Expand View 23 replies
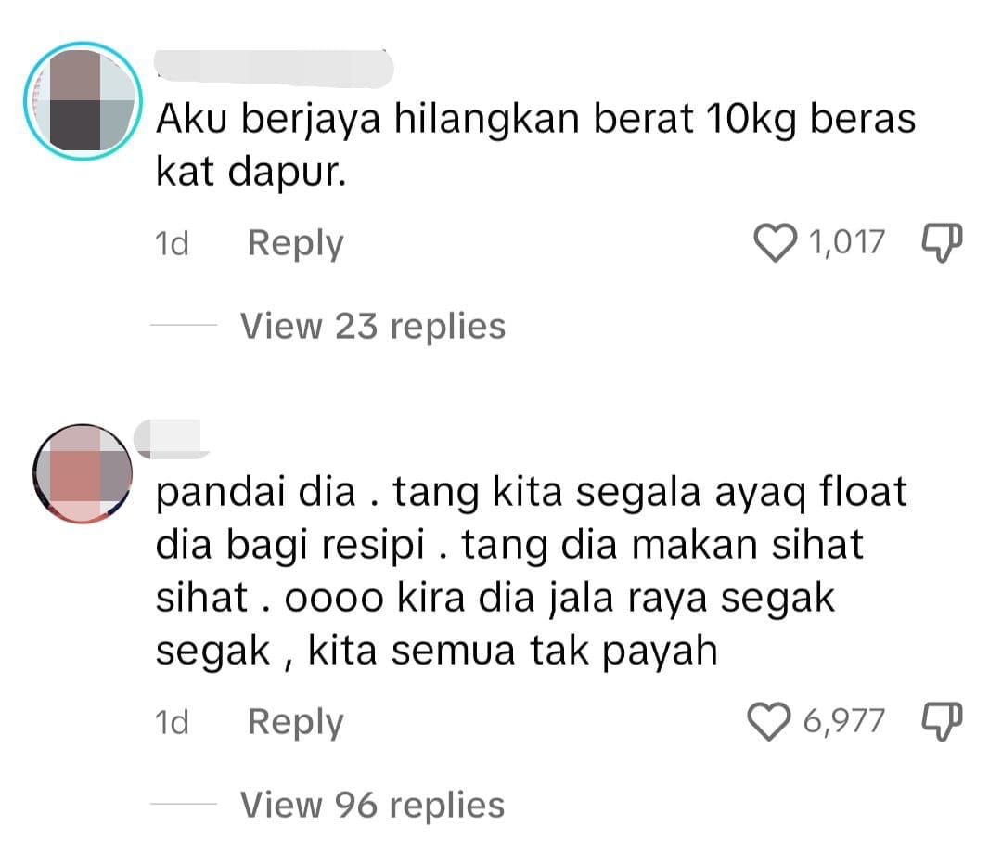The height and width of the screenshot is (865, 1002). click(x=373, y=326)
